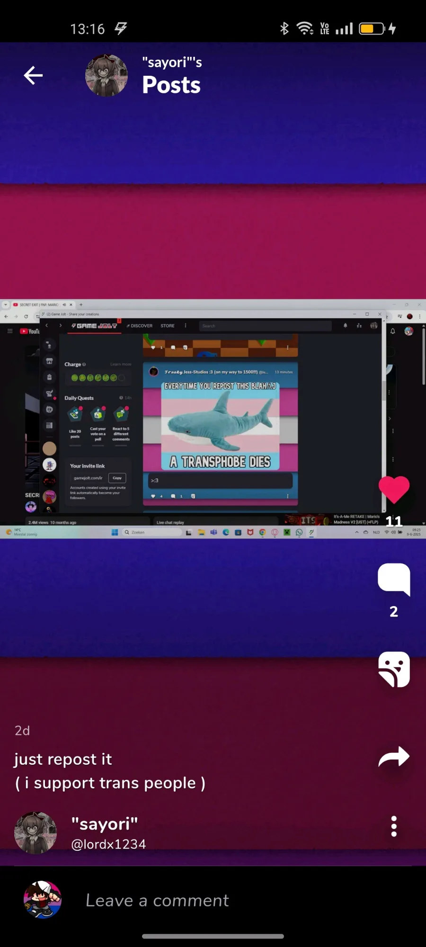Screen dimensions: 426x947
Task: Tap the Wi-Fi icon in the status bar
Action: (305, 28)
